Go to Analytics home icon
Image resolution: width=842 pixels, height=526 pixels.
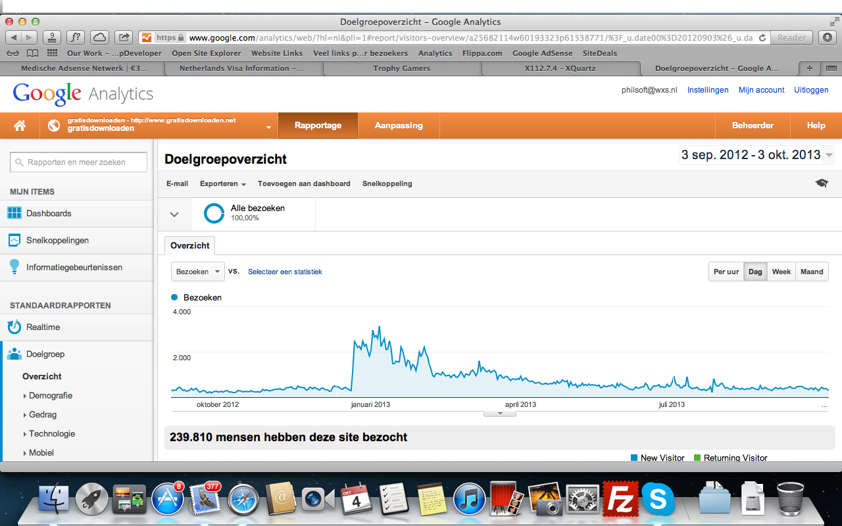(20, 126)
